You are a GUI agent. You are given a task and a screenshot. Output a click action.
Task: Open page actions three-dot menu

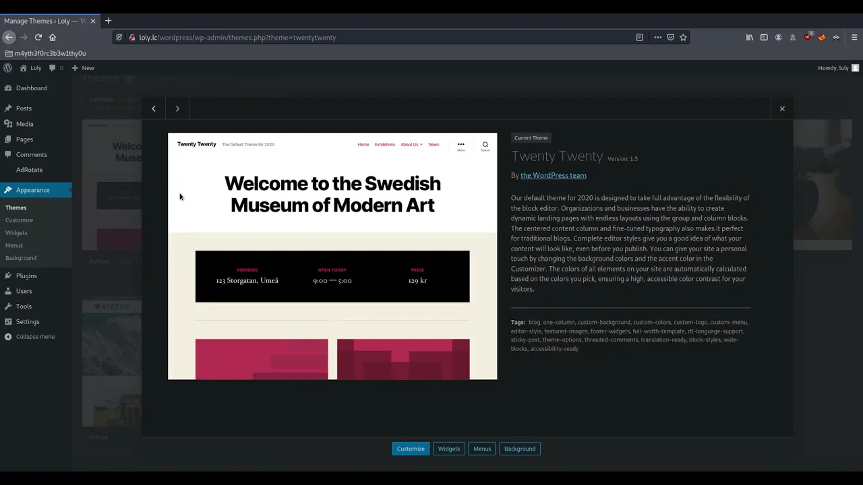(x=657, y=38)
